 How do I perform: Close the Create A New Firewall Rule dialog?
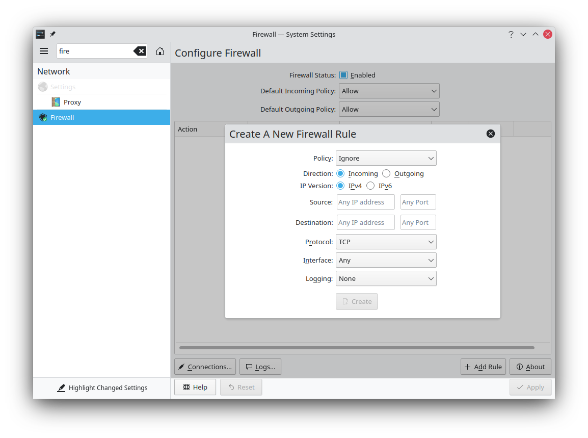tap(490, 134)
